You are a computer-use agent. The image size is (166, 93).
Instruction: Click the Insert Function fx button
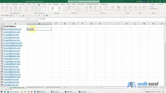pos(37,19)
